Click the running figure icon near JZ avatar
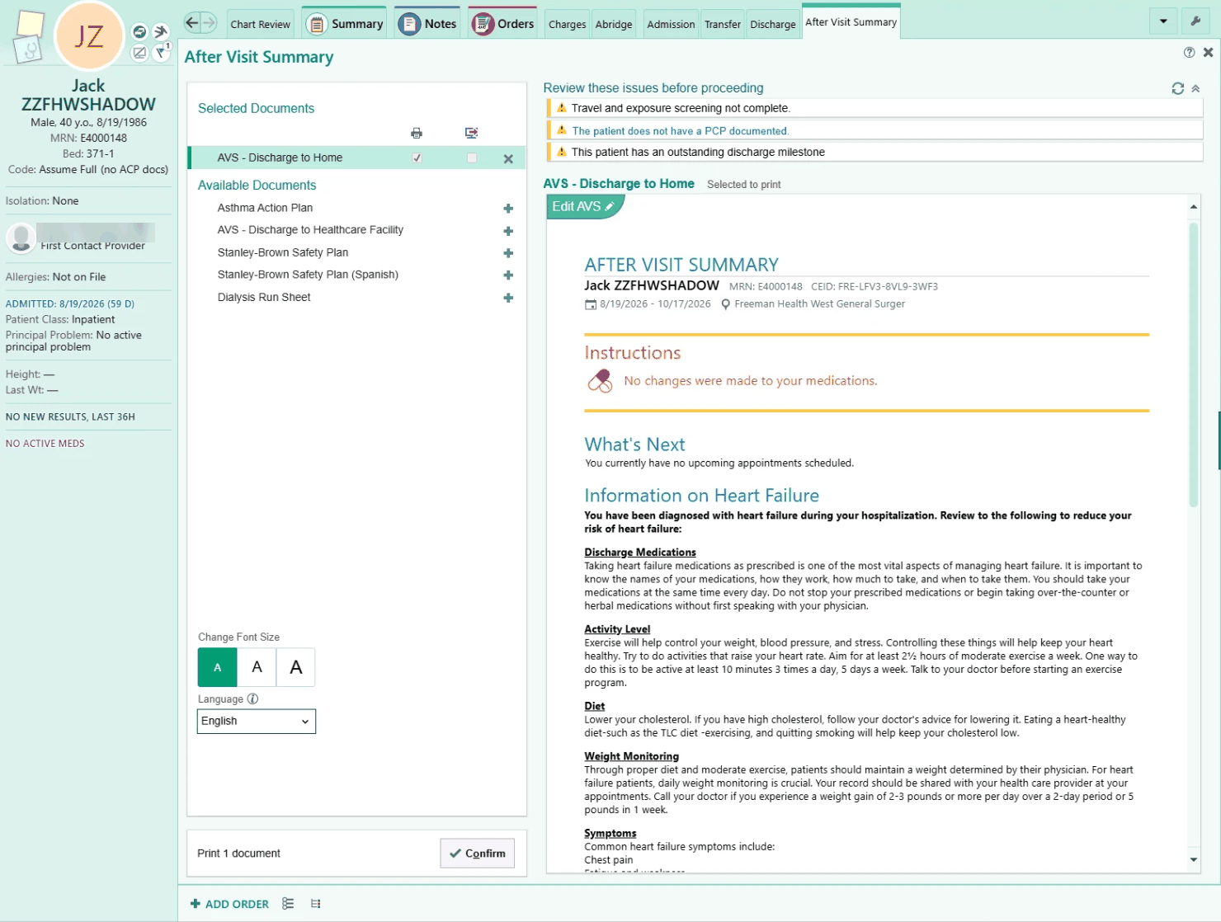Screen dimensions: 1221x922 pyautogui.click(x=161, y=31)
